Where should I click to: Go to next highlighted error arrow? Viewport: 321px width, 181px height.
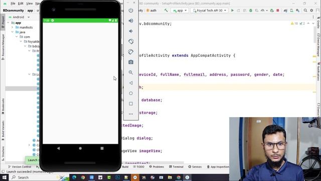pos(313,24)
